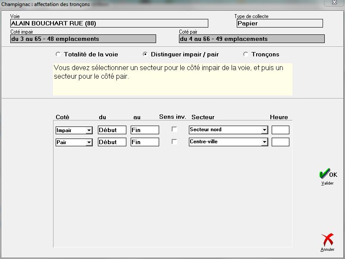Screen dimensions: 345x259
Task: Close the affectation des tronçons dialog
Action: [x=335, y=3]
